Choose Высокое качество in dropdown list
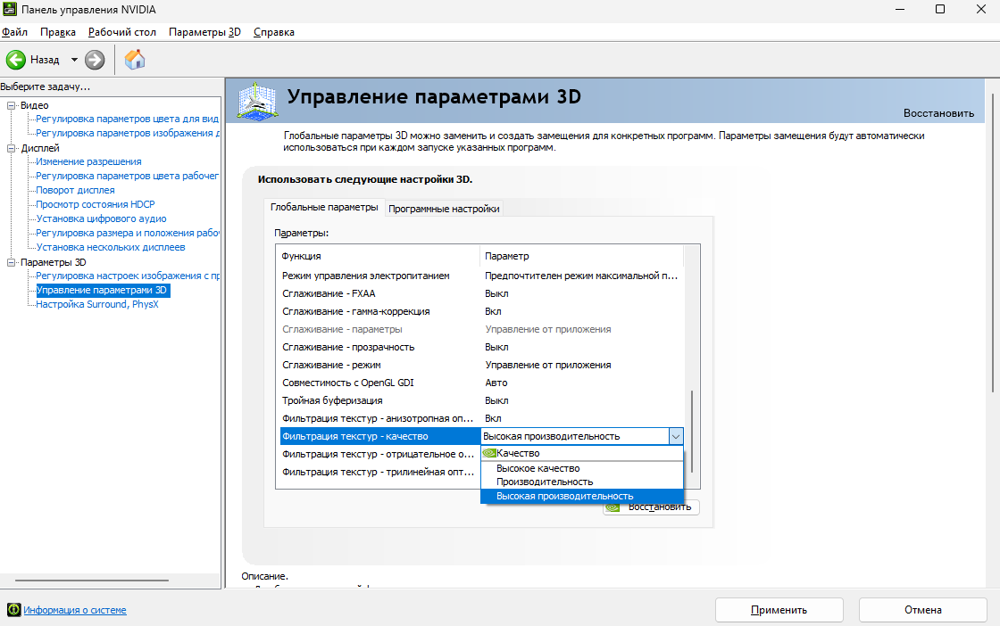The image size is (1000, 626). [581, 468]
